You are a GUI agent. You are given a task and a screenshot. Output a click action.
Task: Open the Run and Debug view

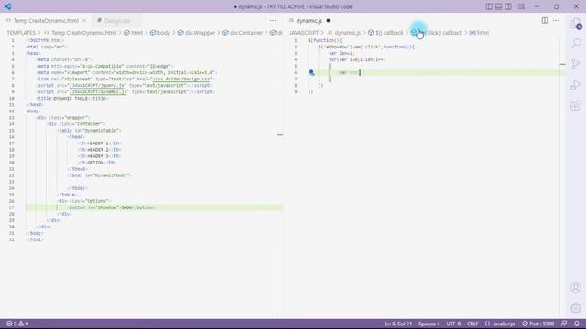(x=576, y=85)
